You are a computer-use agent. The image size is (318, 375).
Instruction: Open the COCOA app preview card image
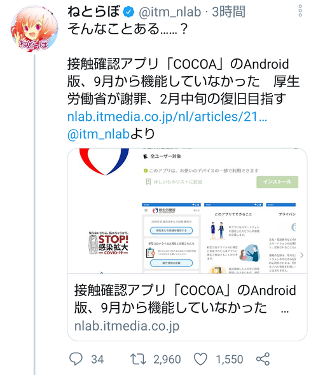[187, 210]
